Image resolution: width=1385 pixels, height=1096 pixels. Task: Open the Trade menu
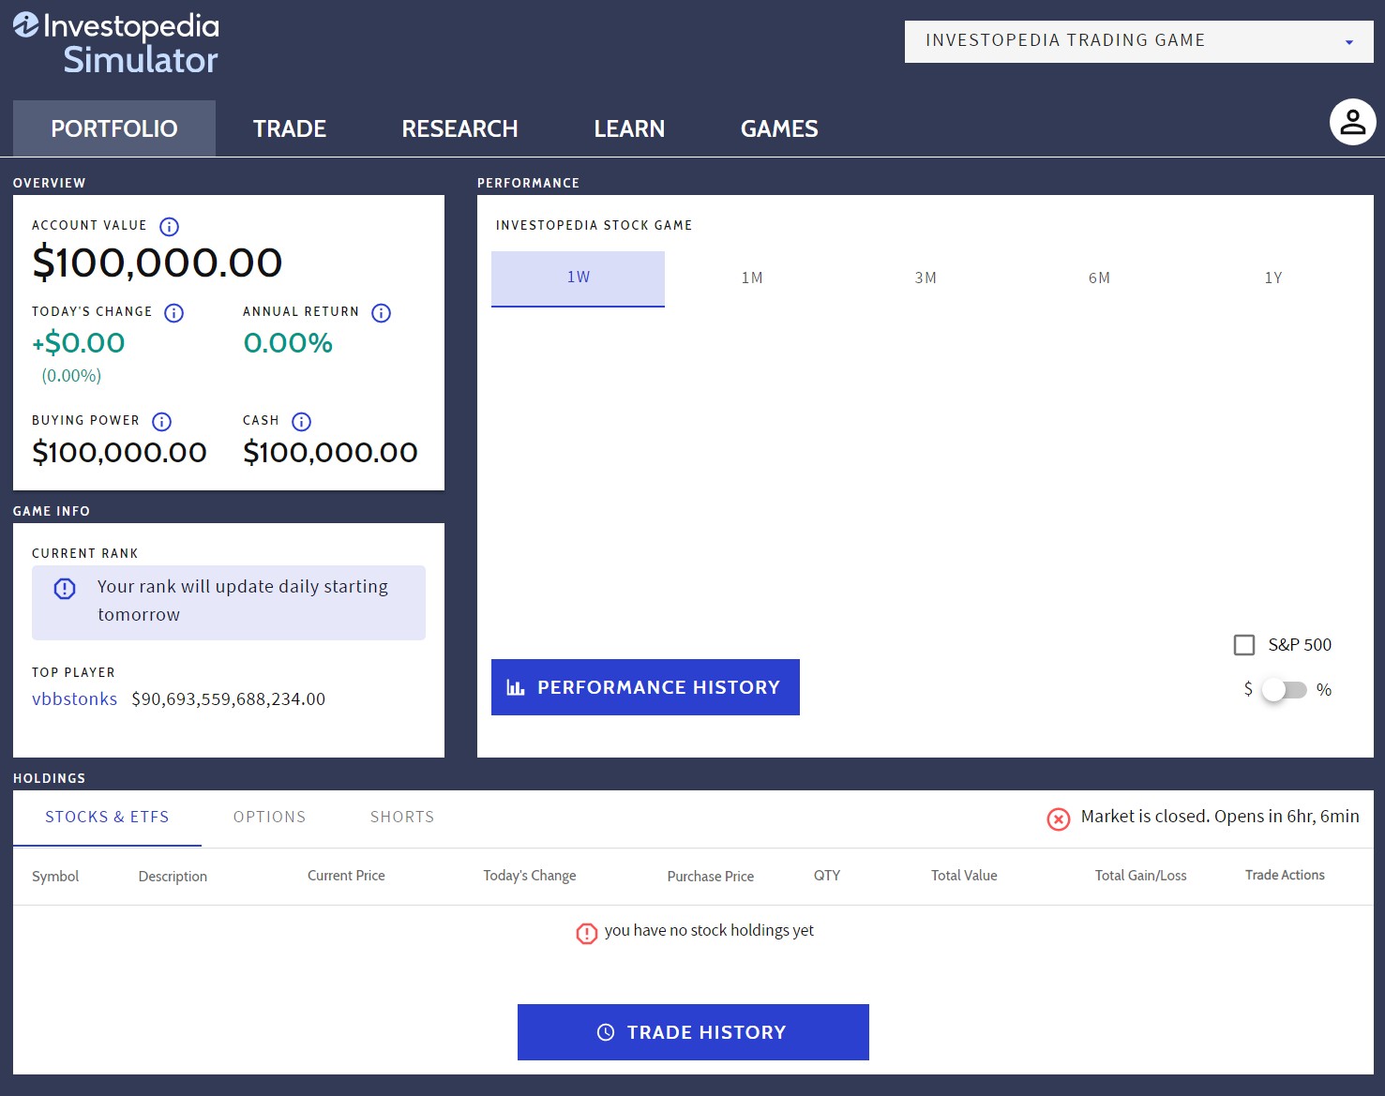pyautogui.click(x=290, y=128)
